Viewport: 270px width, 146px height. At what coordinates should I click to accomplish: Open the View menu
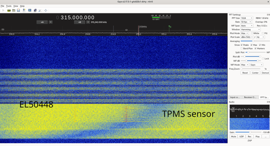tap(16, 6)
